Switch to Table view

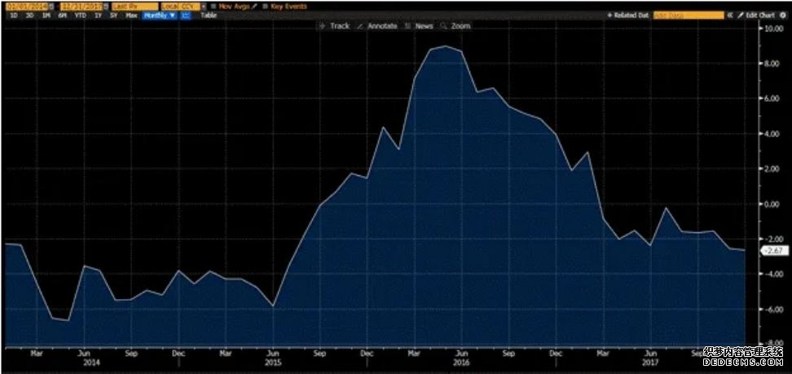[209, 15]
